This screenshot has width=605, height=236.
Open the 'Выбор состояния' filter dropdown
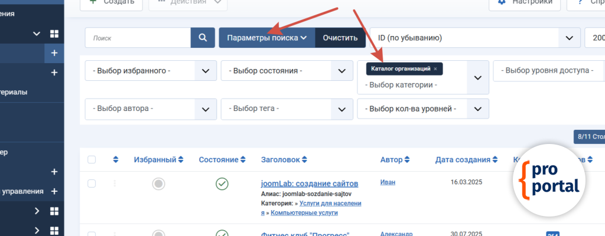[x=287, y=71]
